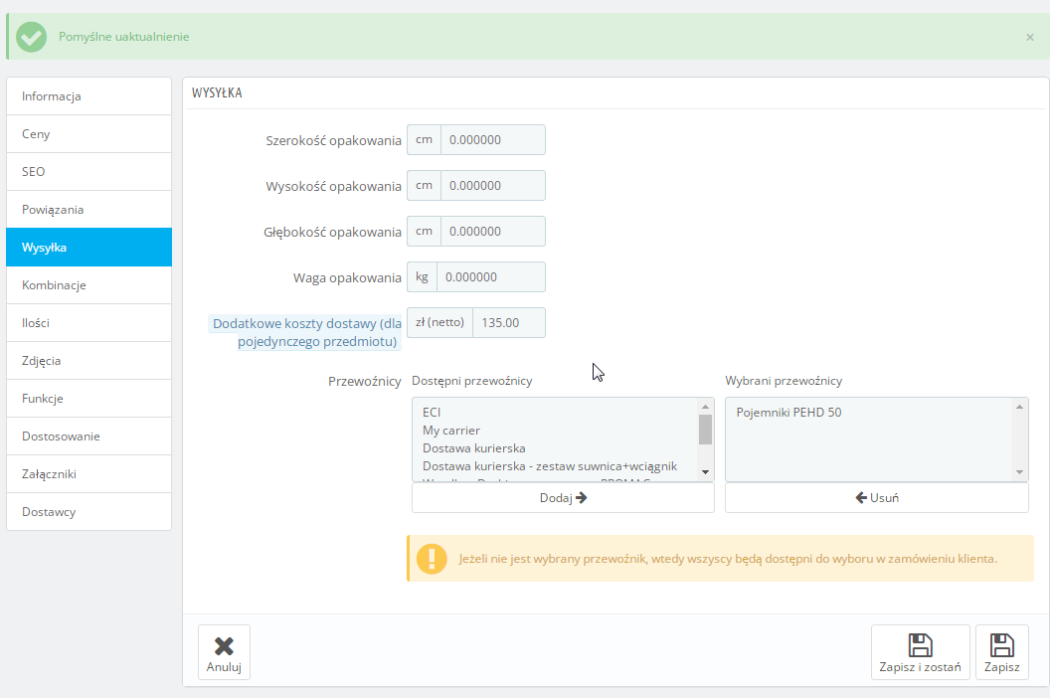
Task: Open the Dostawcy tab
Action: pos(89,512)
